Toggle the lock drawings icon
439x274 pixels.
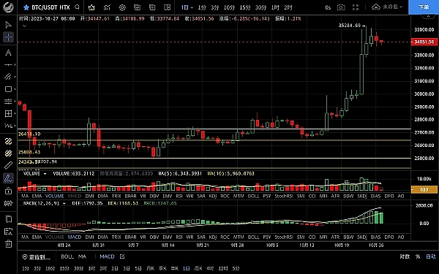tap(8, 191)
